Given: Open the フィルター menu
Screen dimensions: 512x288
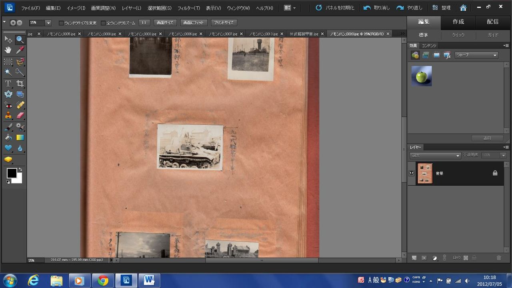Looking at the screenshot, I should coord(188,8).
